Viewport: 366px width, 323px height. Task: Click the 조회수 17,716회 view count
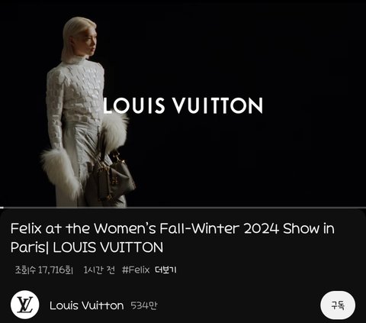pyautogui.click(x=44, y=270)
